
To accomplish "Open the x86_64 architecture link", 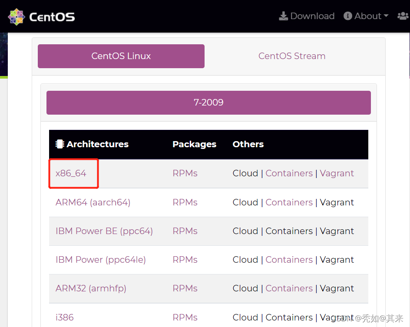I will pyautogui.click(x=71, y=173).
